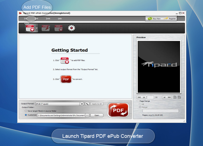Click the page range text field
The image size is (203, 146).
[x=160, y=111]
